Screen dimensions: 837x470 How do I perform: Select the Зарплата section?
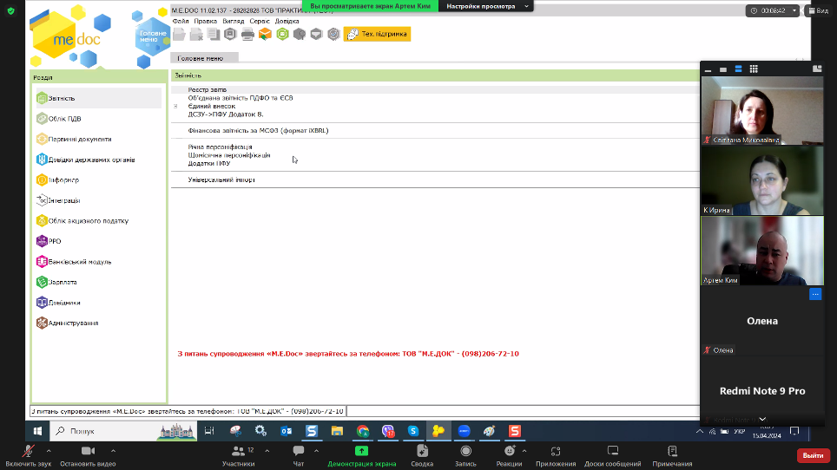coord(56,282)
